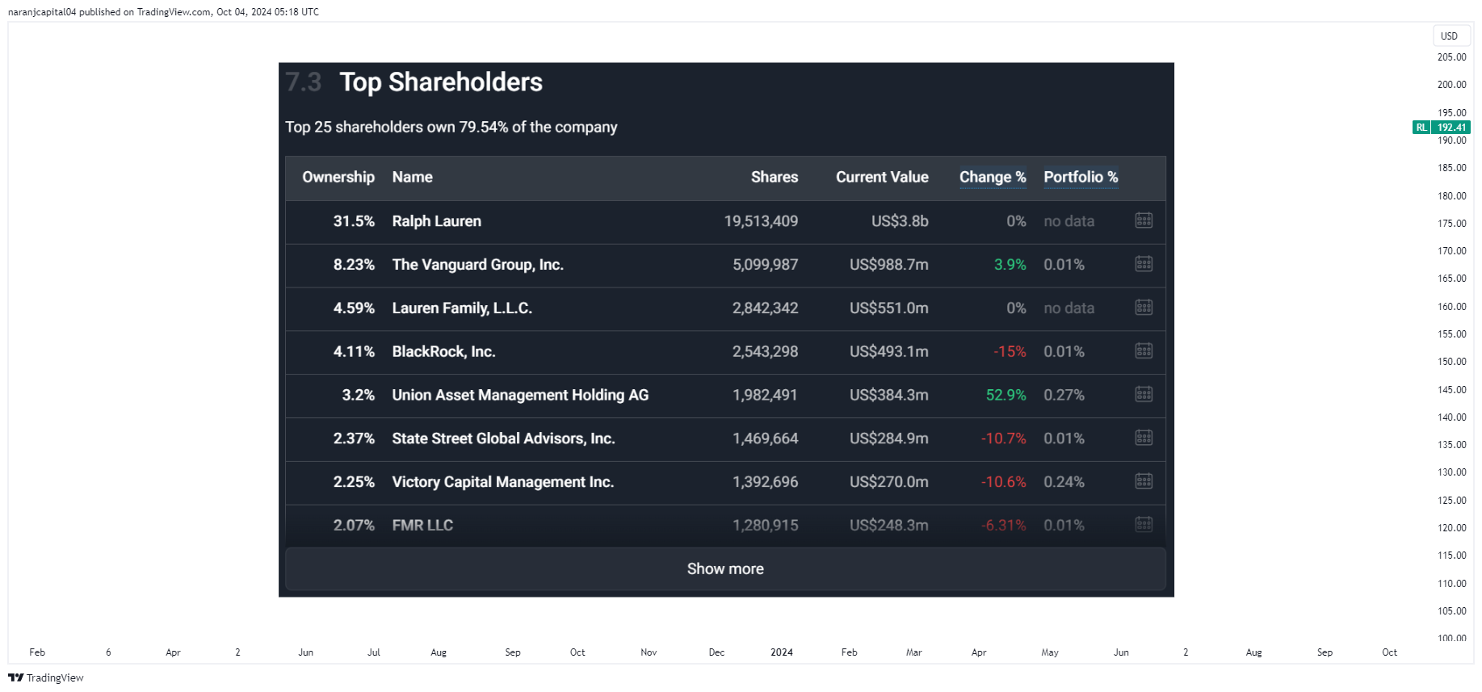Click the Ownership column header
1482x692 pixels.
pyautogui.click(x=338, y=178)
